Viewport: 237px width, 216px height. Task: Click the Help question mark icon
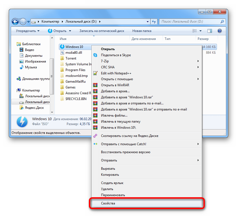220,31
